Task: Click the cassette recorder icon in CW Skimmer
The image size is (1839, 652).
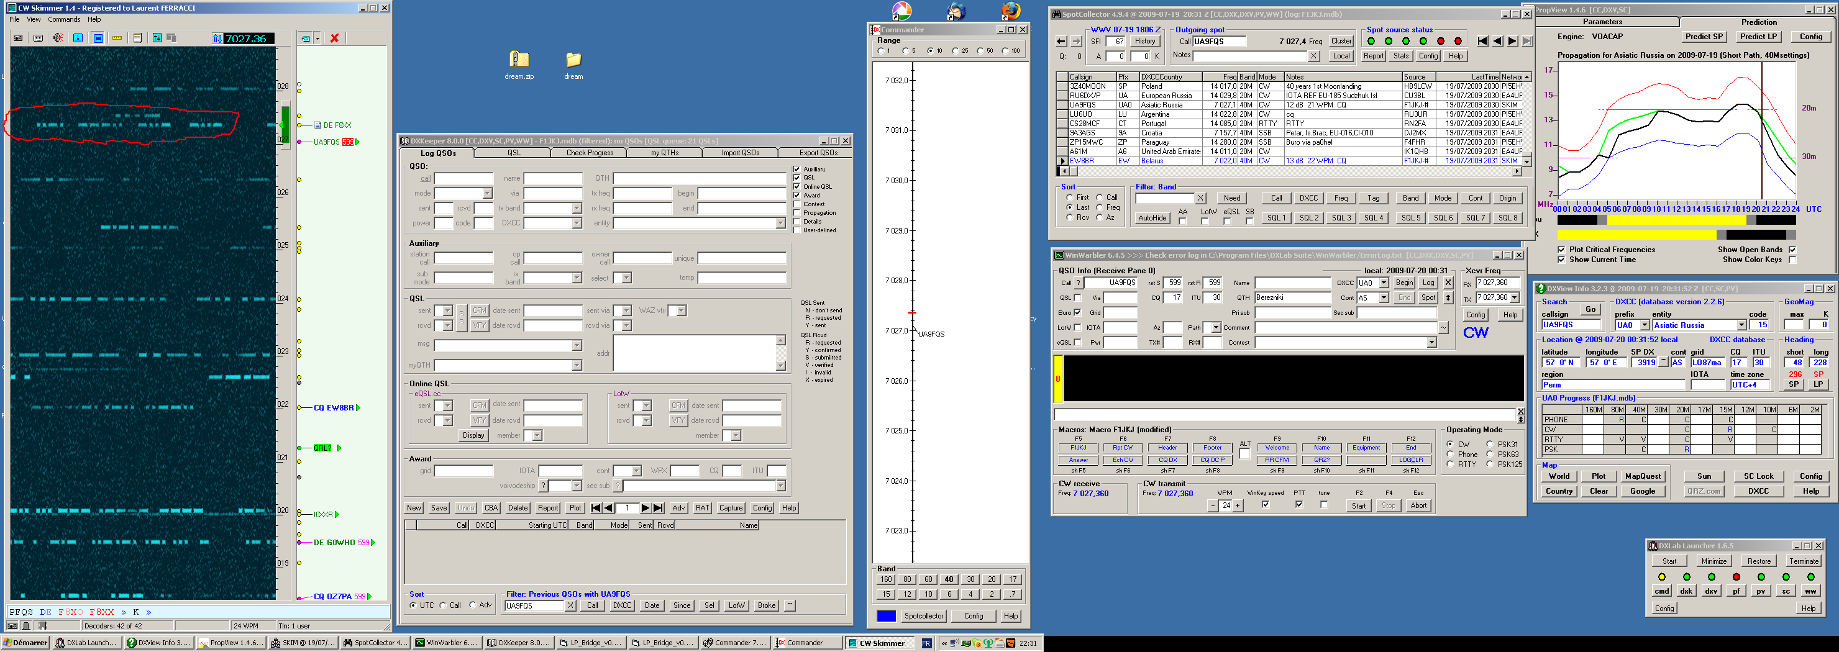Action: tap(38, 38)
